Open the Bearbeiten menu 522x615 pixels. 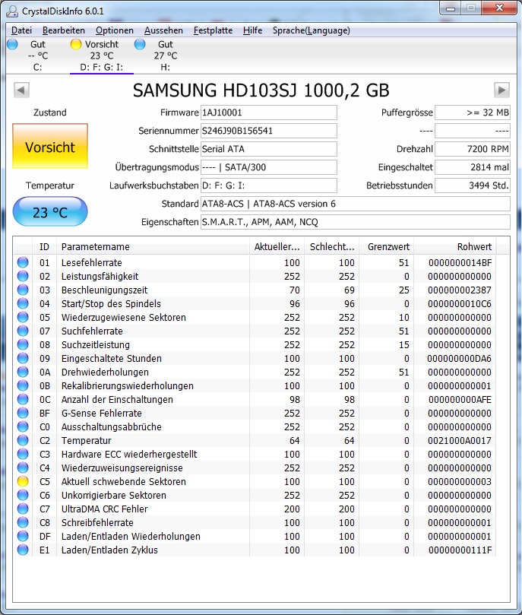[x=64, y=30]
